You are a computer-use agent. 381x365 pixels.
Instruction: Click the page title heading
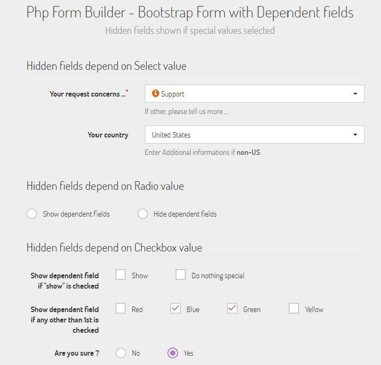(190, 13)
